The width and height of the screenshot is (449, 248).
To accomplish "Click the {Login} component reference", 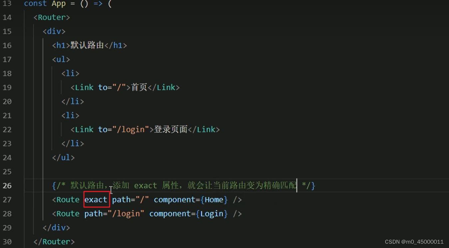I will pyautogui.click(x=212, y=214).
